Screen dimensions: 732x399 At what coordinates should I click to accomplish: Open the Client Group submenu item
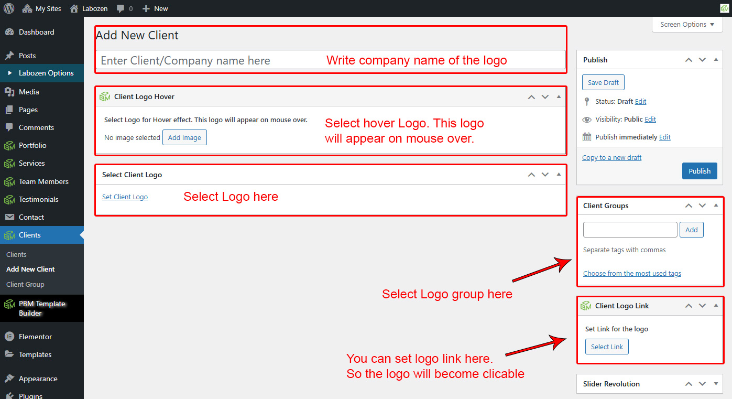coord(25,284)
